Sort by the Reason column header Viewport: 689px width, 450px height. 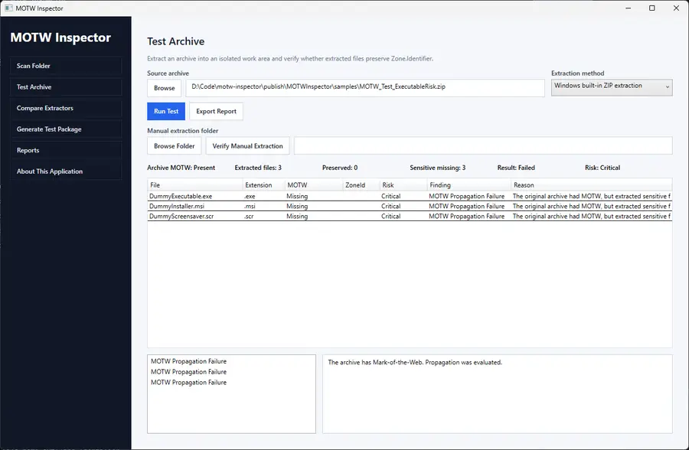[x=592, y=185]
